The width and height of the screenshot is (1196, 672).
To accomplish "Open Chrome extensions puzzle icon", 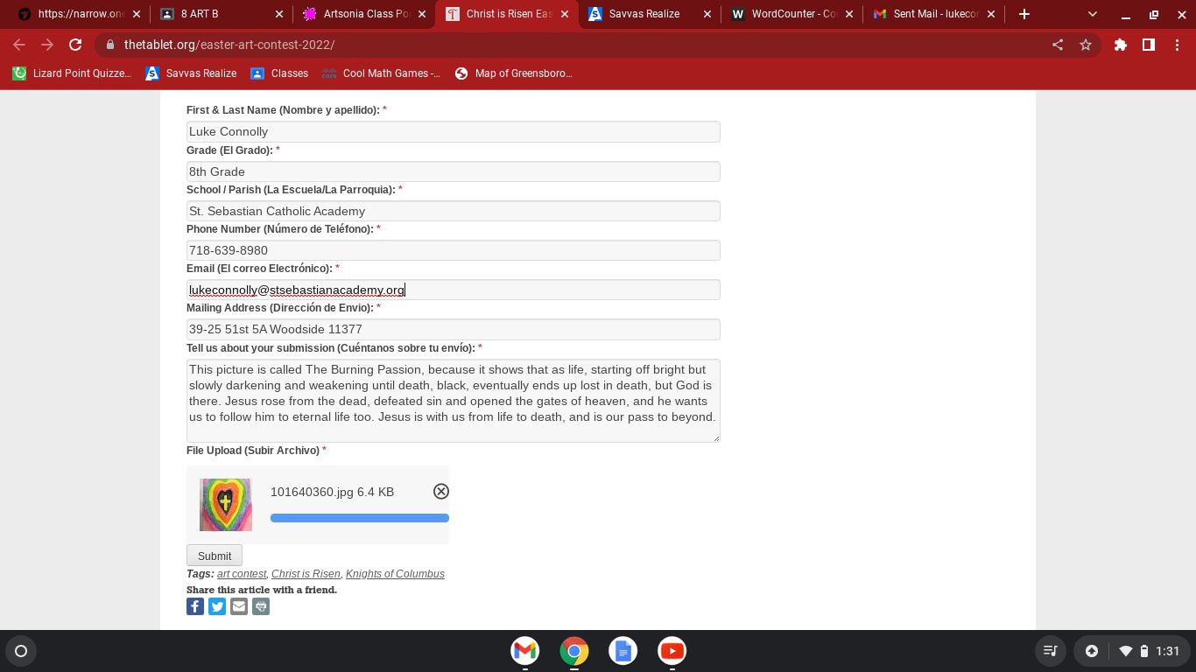I will (1120, 45).
